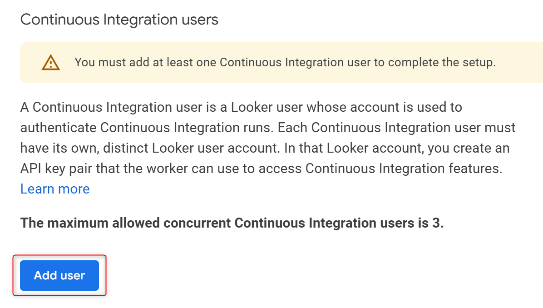The height and width of the screenshot is (308, 543).
Task: Click the line starting "API key pair"
Action: [x=262, y=169]
